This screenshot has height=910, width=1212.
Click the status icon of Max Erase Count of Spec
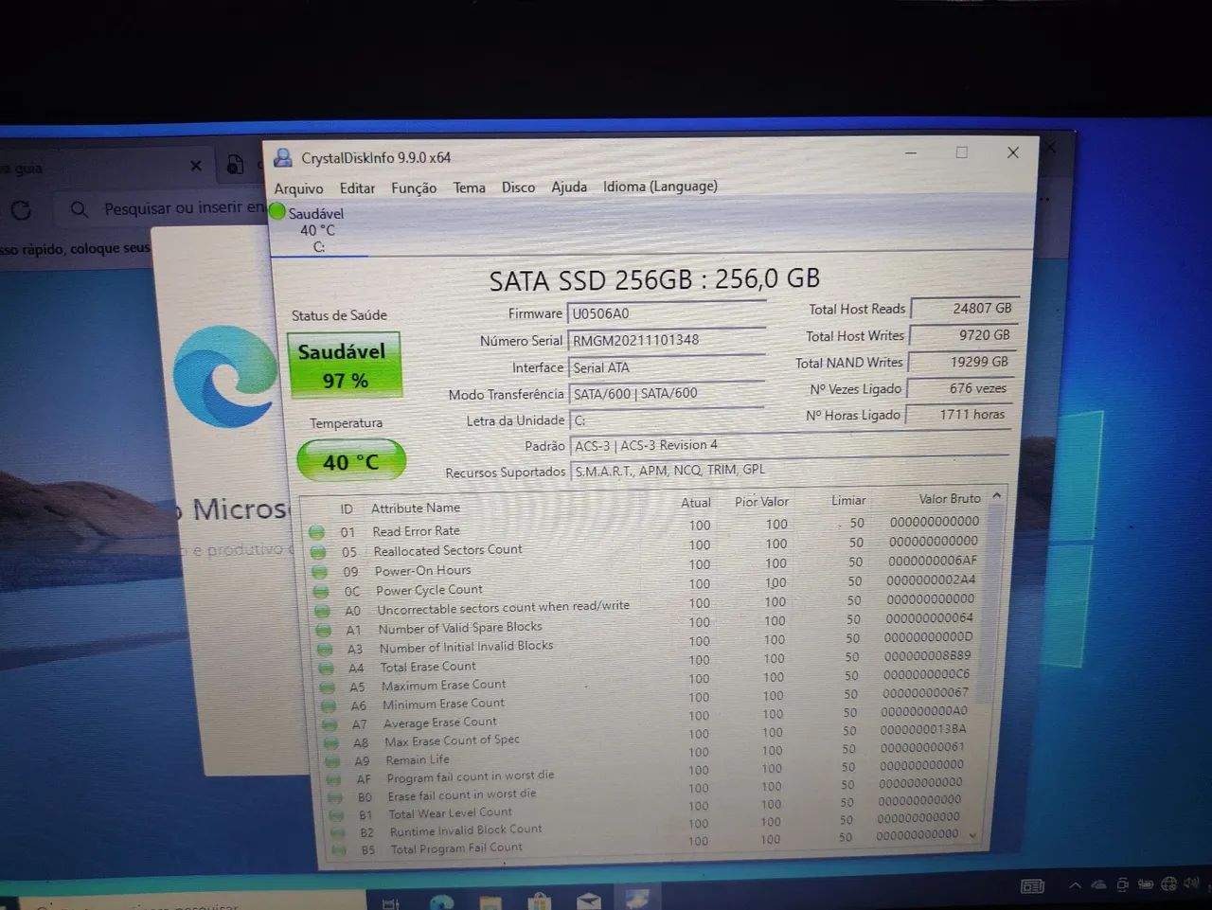(x=331, y=744)
